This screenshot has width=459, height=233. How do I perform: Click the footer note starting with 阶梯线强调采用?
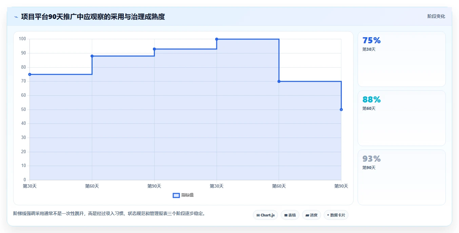(x=109, y=214)
